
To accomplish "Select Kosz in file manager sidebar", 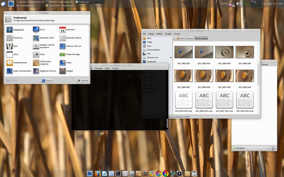I will click(x=157, y=46).
